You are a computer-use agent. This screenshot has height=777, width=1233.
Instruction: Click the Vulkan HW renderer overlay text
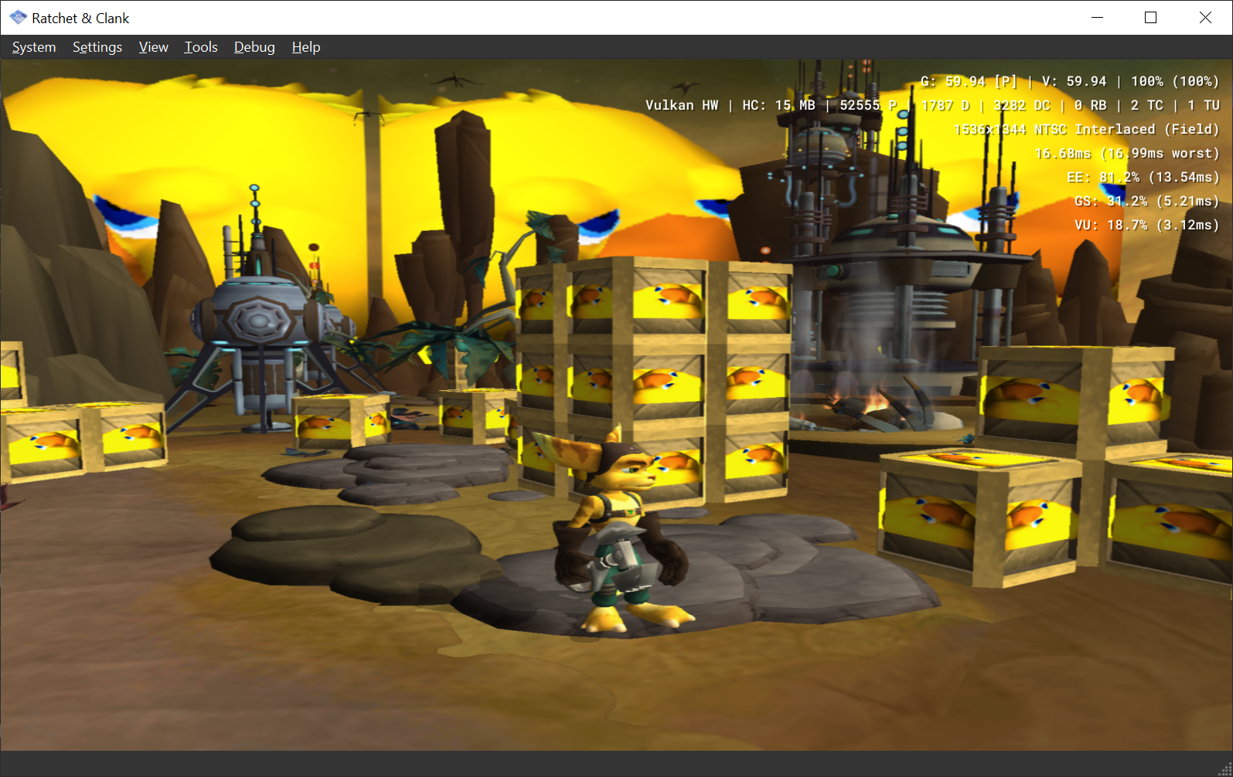(682, 105)
